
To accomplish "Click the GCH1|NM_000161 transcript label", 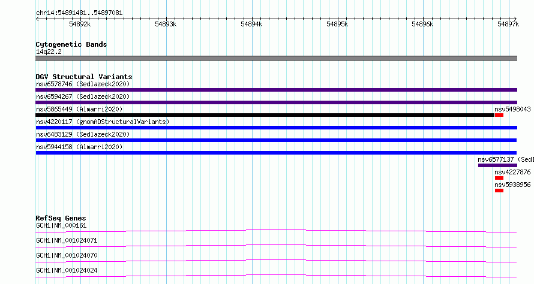I will coord(61,225).
